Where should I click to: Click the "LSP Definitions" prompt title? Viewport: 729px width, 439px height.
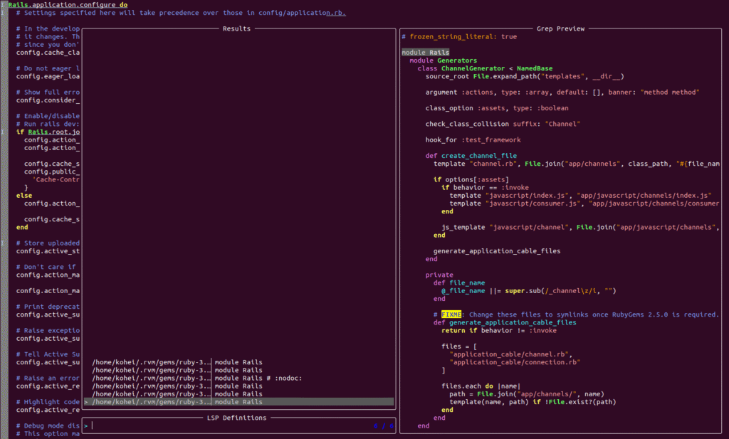click(236, 418)
